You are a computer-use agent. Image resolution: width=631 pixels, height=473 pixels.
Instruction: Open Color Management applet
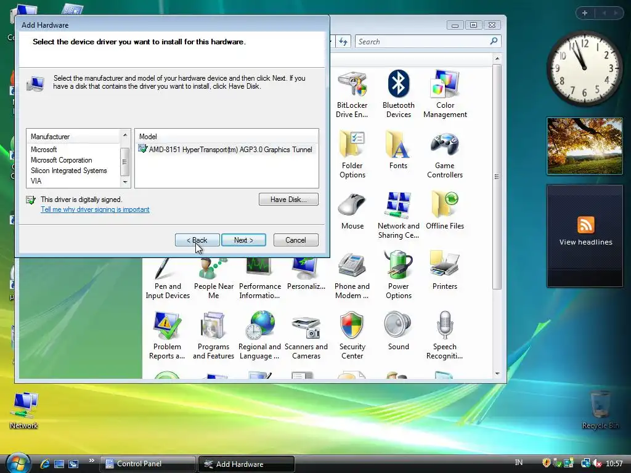(x=445, y=94)
